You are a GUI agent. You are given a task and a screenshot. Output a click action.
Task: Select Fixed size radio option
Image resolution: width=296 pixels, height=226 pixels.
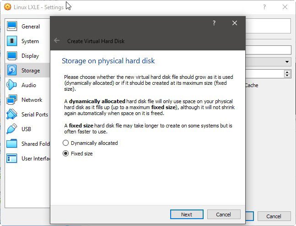point(78,154)
